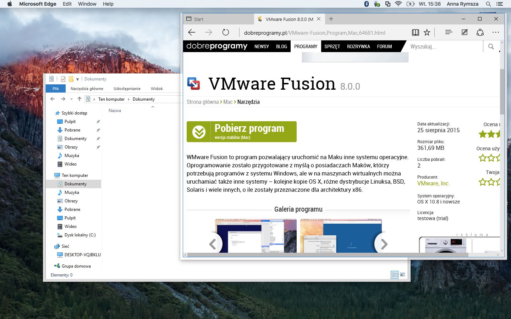
Task: Click the dobreprogramy search magnifier
Action: tap(491, 46)
